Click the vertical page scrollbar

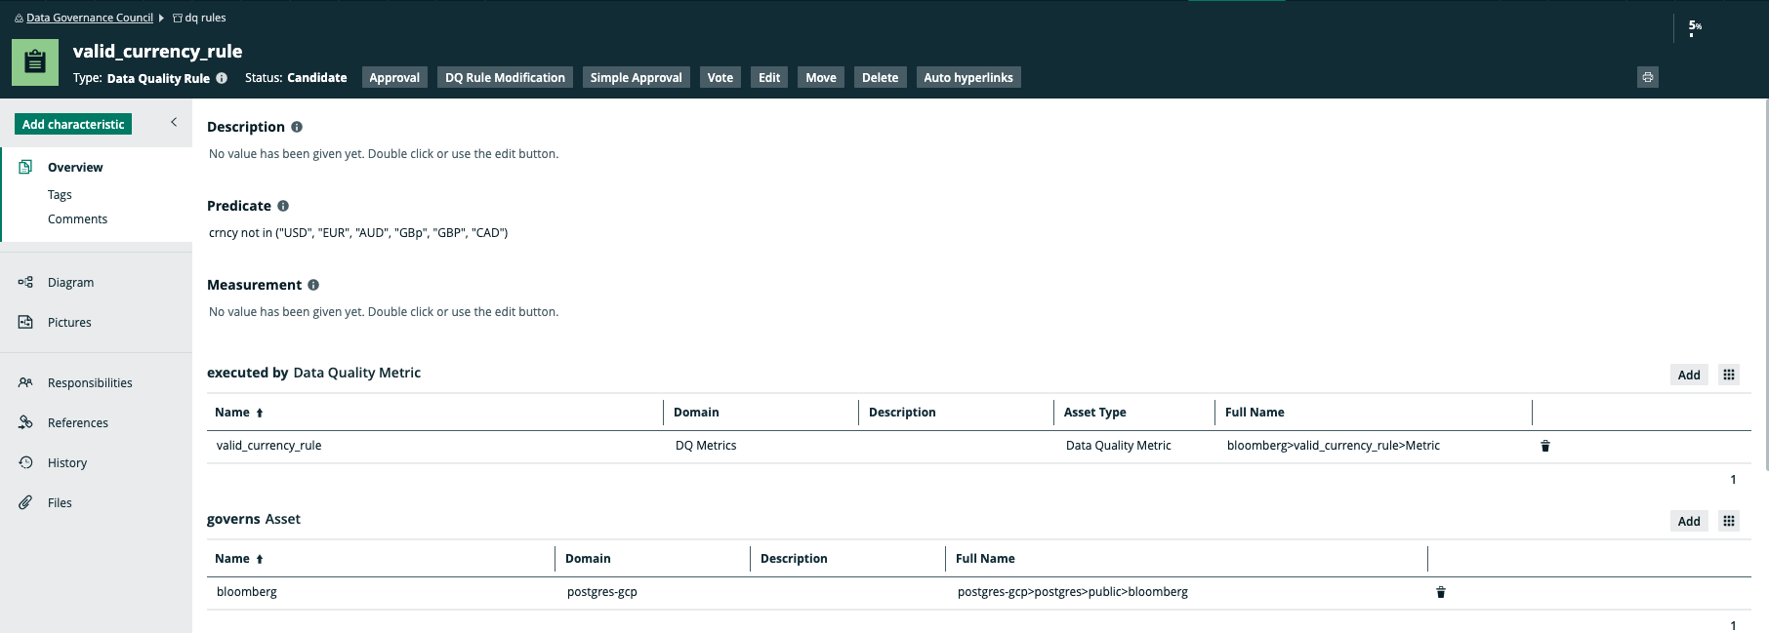pyautogui.click(x=1765, y=283)
